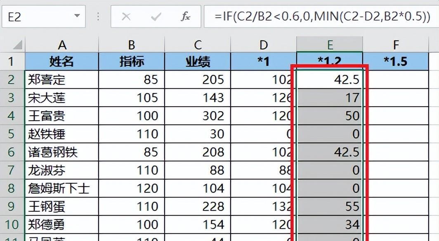Select row 7 header

(x=12, y=170)
